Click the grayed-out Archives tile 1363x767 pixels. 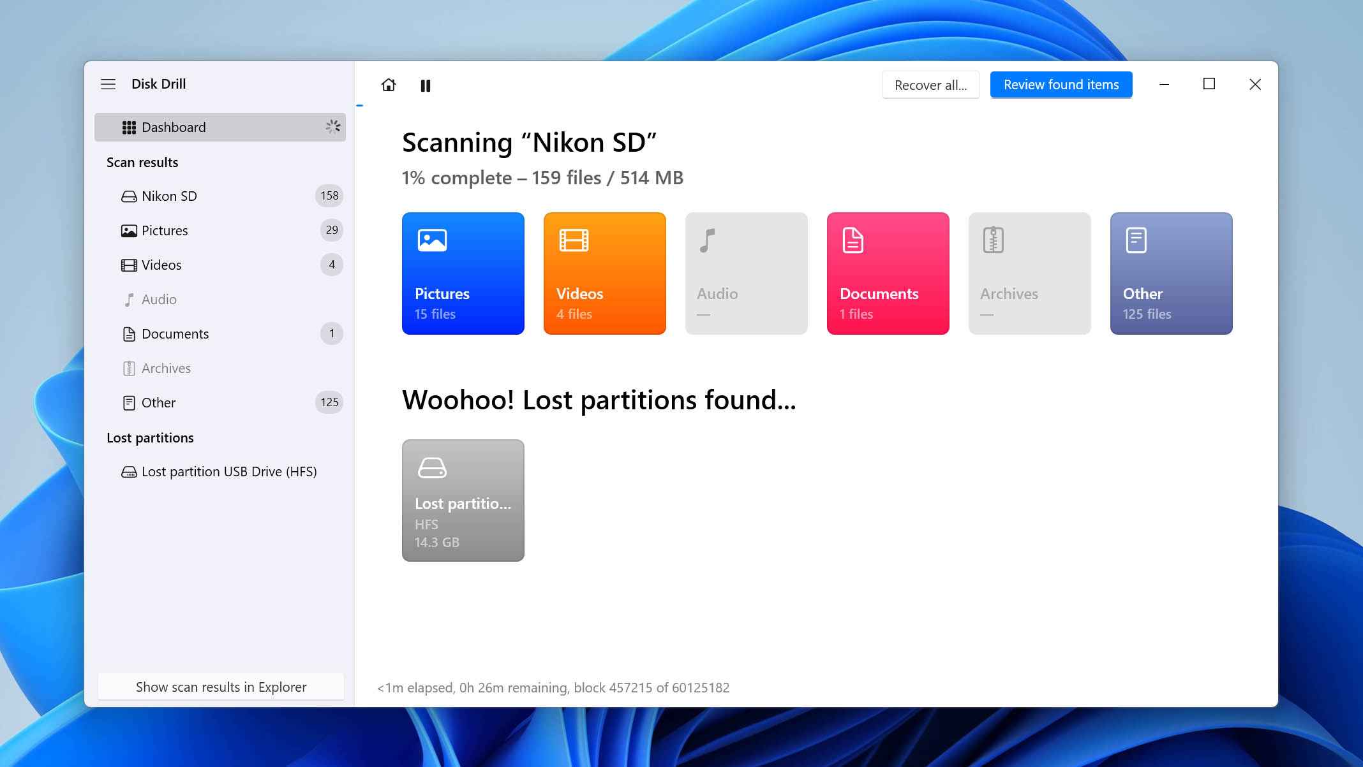(1029, 274)
